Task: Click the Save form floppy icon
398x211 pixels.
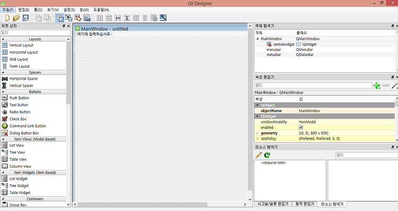Action: [x=25, y=18]
